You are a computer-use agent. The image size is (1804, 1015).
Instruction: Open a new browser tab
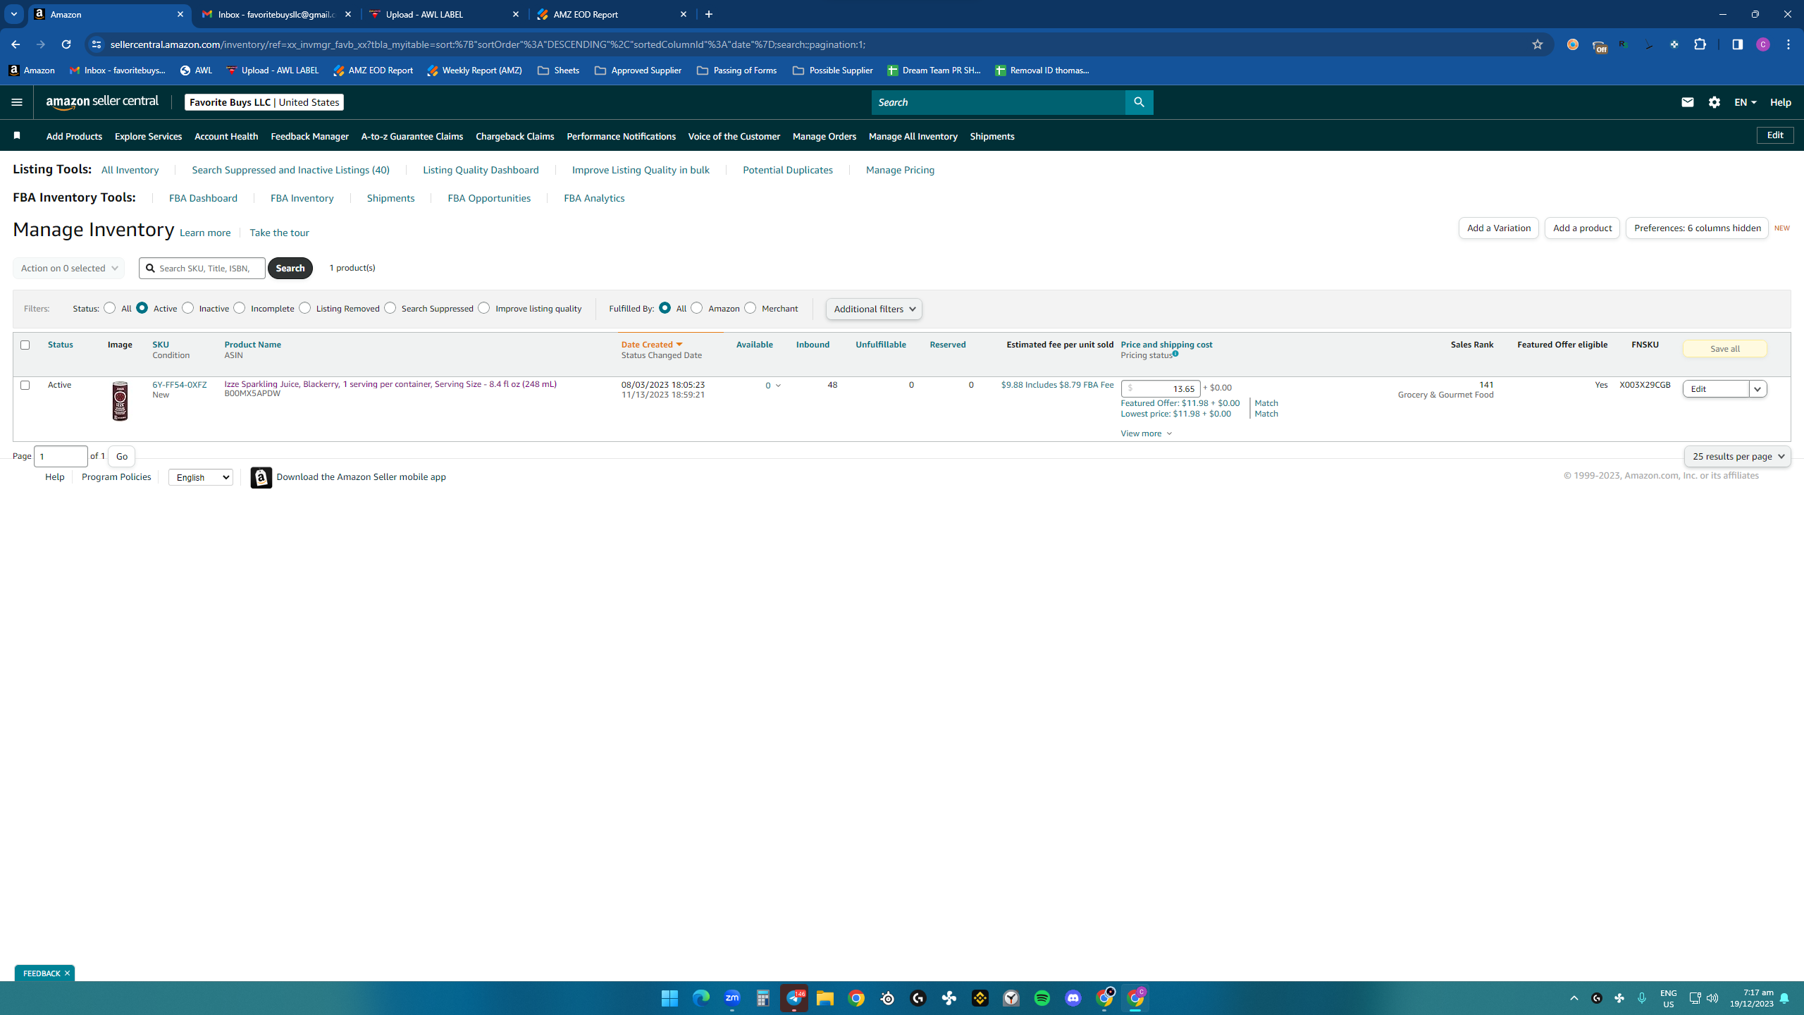[x=709, y=14]
